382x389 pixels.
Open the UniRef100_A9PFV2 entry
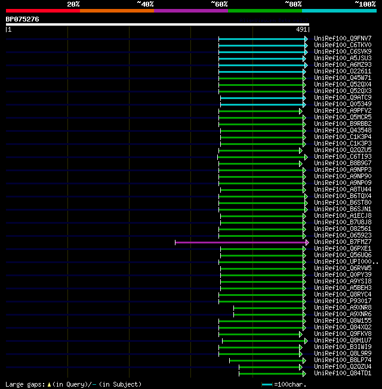click(x=343, y=110)
